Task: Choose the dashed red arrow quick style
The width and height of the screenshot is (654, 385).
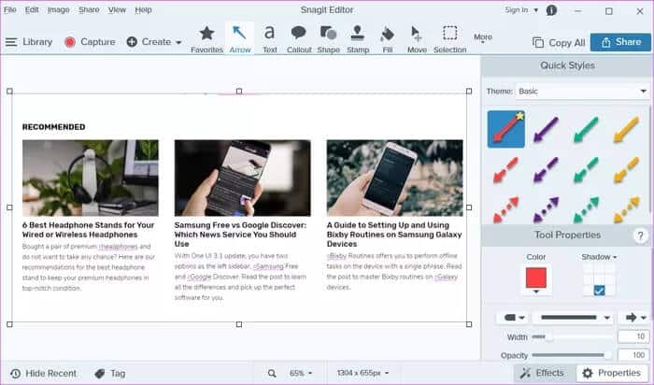Action: [505, 170]
